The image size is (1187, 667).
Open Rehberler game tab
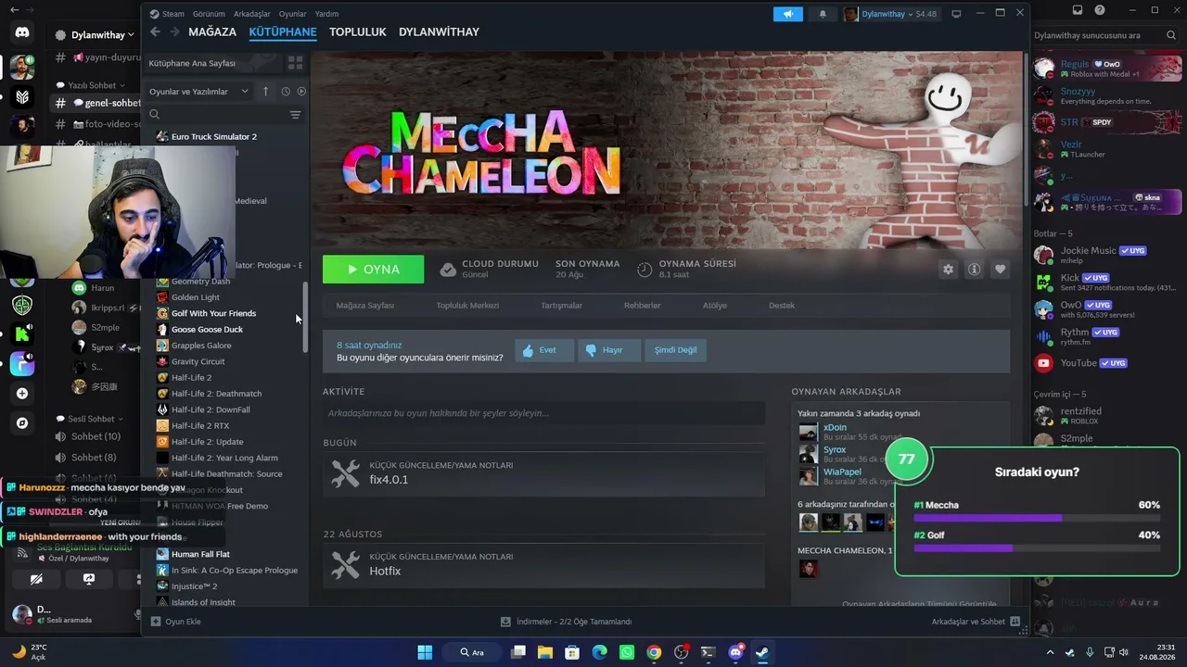(x=642, y=306)
